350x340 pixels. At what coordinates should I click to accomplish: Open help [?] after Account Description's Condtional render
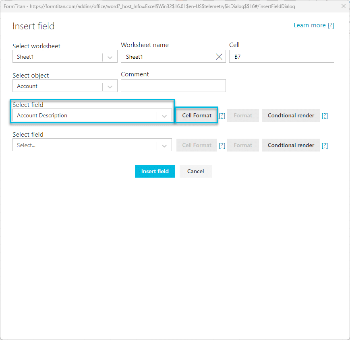(325, 116)
